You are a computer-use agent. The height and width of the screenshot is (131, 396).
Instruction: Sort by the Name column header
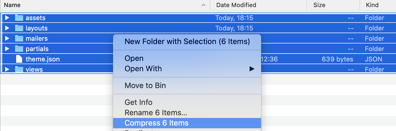point(12,5)
